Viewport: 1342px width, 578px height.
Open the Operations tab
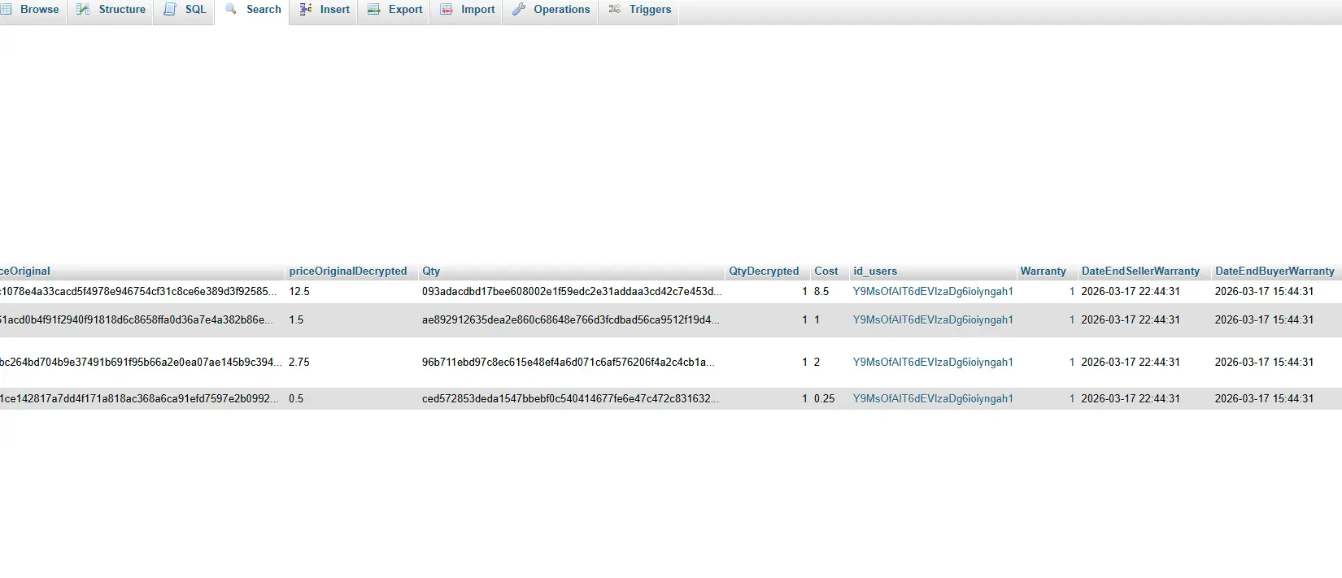click(561, 10)
